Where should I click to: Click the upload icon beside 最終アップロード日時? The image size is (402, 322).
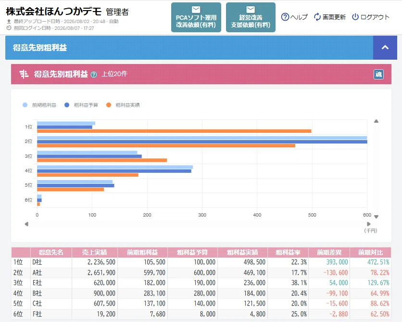(9, 21)
